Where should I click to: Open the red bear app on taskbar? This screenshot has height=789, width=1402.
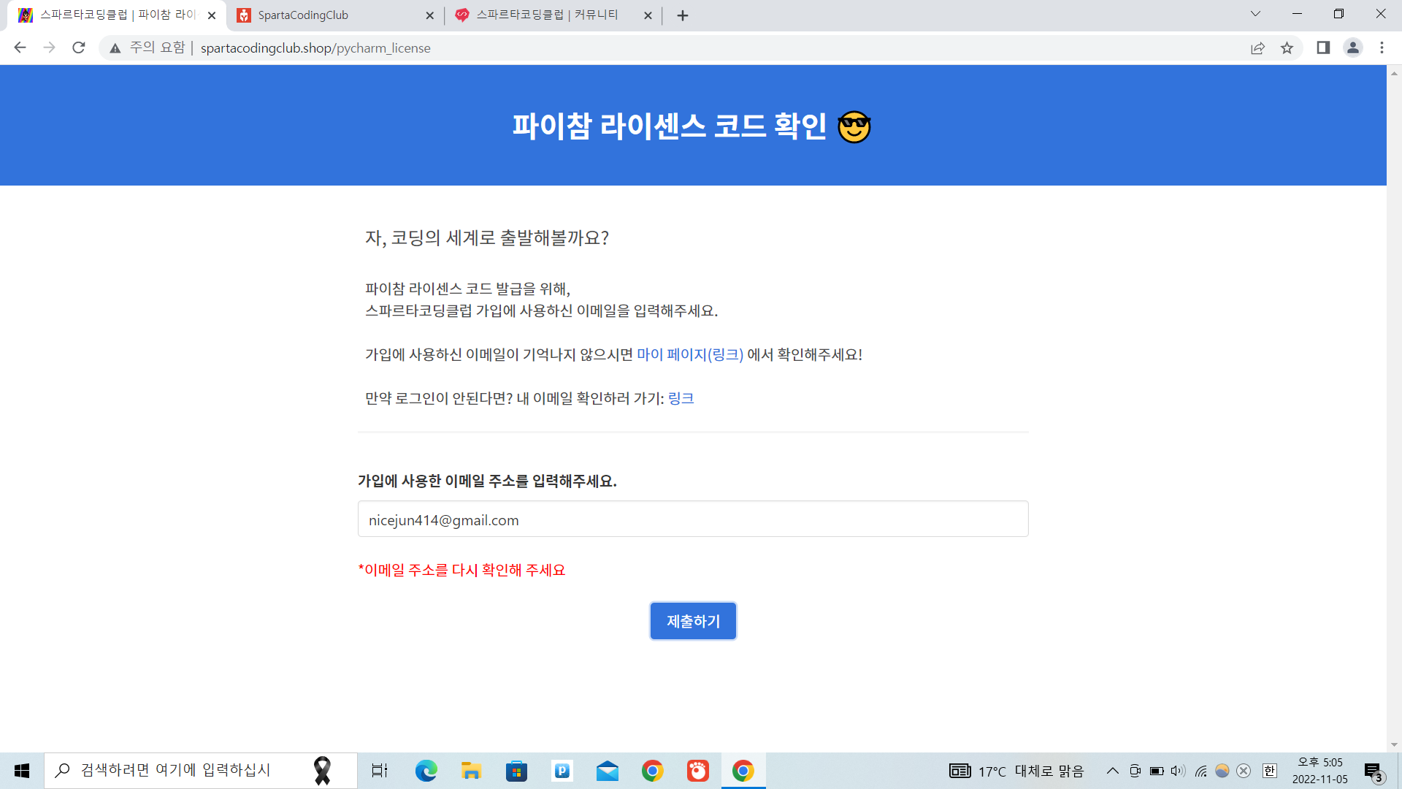[x=697, y=771]
